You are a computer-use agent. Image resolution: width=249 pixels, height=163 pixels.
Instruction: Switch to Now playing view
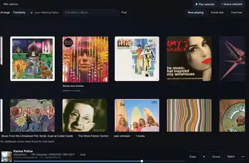point(196,13)
